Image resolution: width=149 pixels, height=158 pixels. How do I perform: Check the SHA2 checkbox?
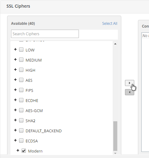click(x=21, y=120)
